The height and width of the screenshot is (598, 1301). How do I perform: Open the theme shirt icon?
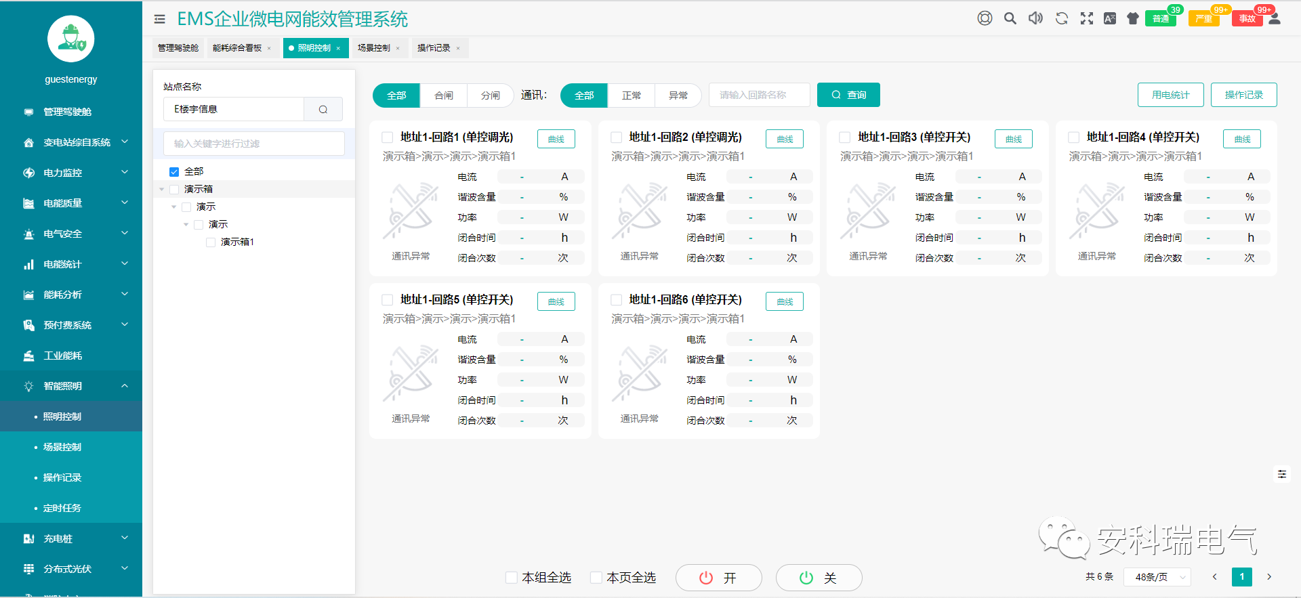pyautogui.click(x=1133, y=18)
